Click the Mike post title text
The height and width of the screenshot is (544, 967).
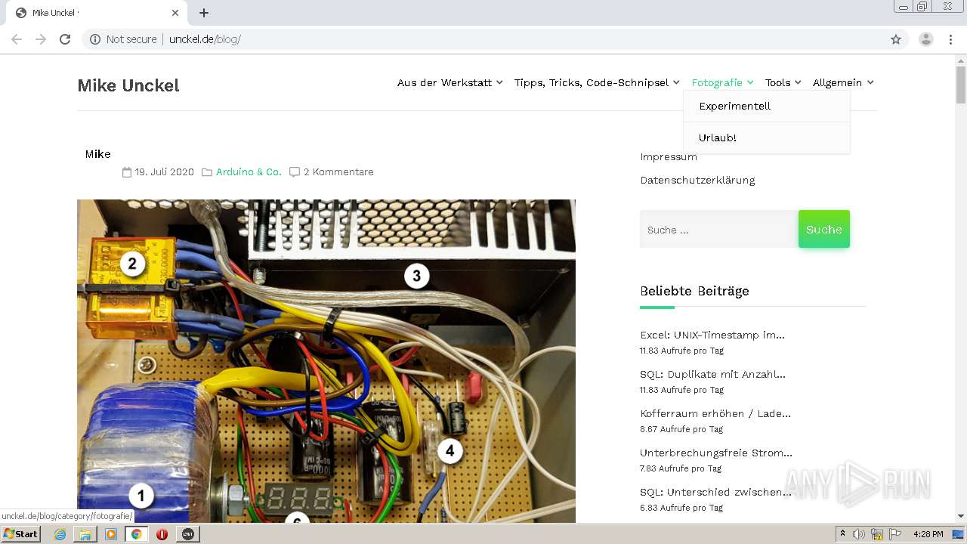[97, 154]
